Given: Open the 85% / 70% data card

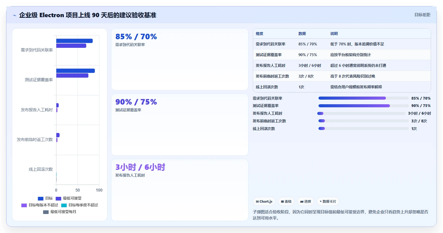Looking at the screenshot, I should (x=180, y=59).
